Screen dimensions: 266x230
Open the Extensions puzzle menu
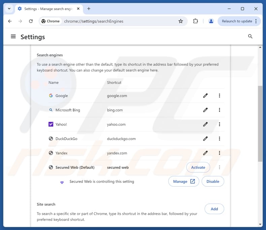(x=195, y=21)
